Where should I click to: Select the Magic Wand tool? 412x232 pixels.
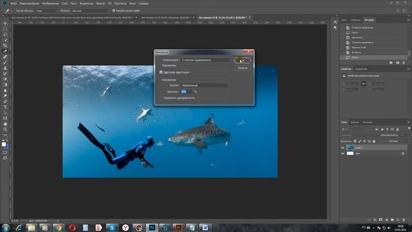pyautogui.click(x=5, y=40)
